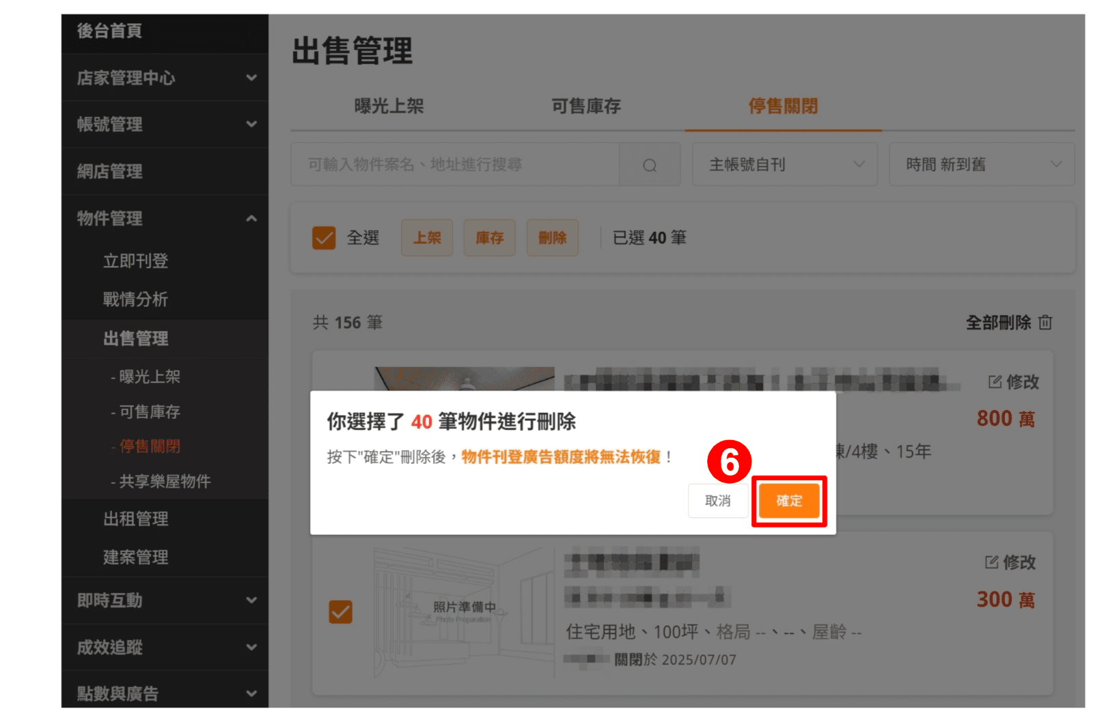Click the 確定 button in the dialog
The width and height of the screenshot is (1093, 715).
pyautogui.click(x=789, y=501)
